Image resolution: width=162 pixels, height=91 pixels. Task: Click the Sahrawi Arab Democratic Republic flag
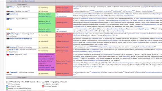[8, 39]
